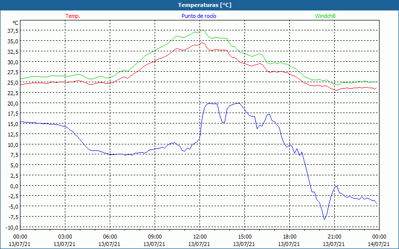Click the 35,0 y-axis value

point(13,41)
